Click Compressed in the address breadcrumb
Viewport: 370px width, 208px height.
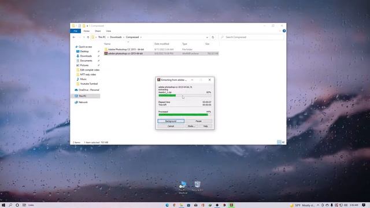click(x=132, y=37)
